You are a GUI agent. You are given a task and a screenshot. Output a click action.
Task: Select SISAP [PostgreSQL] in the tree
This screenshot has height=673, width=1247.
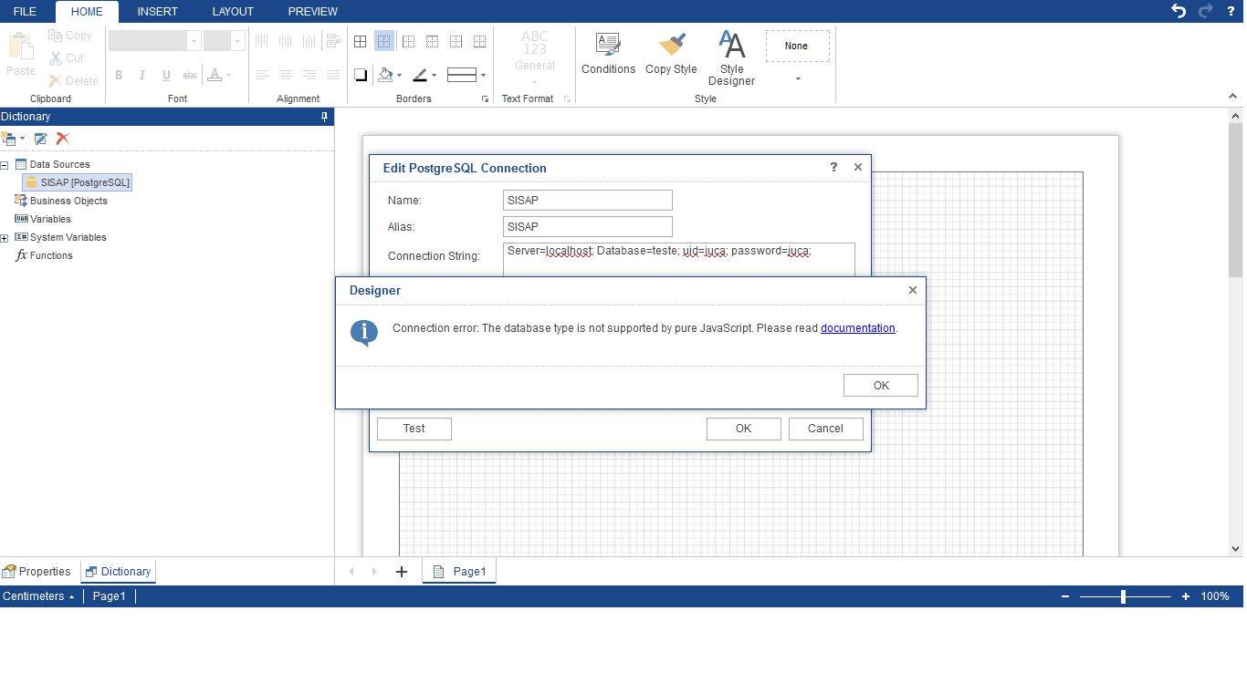click(x=79, y=182)
